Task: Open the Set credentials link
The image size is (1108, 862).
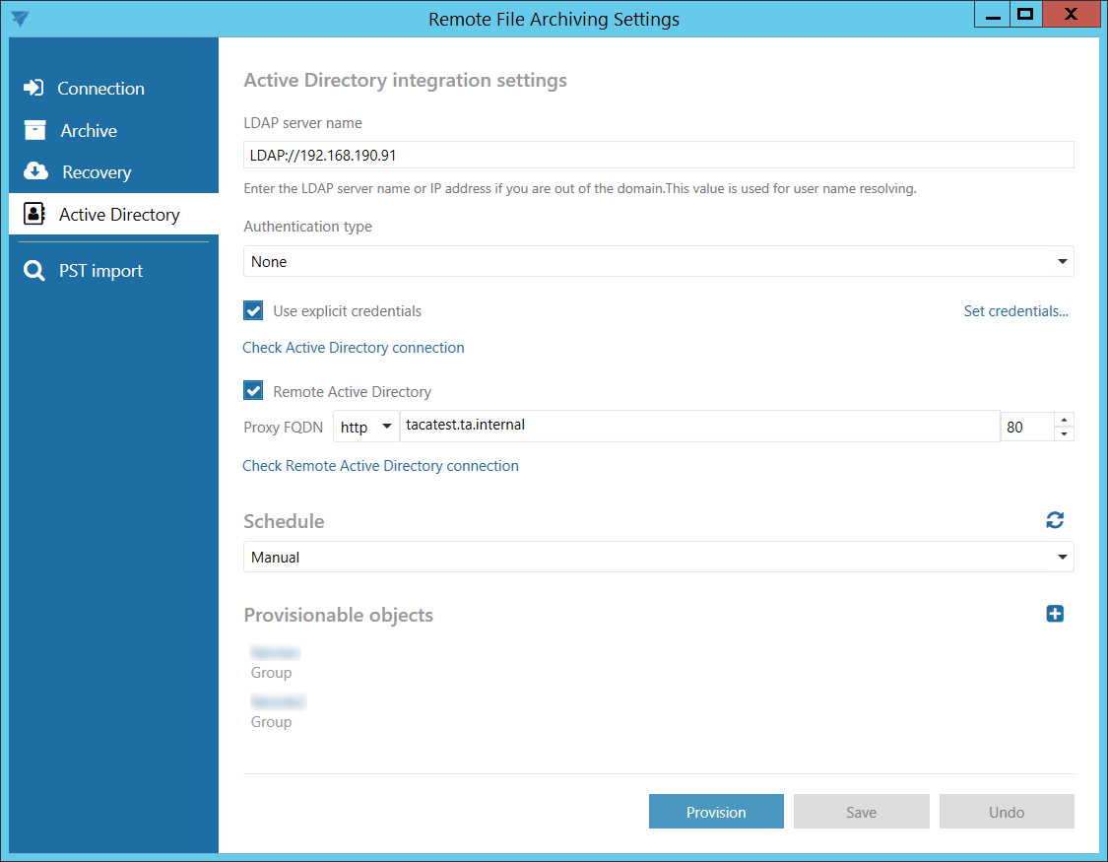Action: pos(1015,311)
